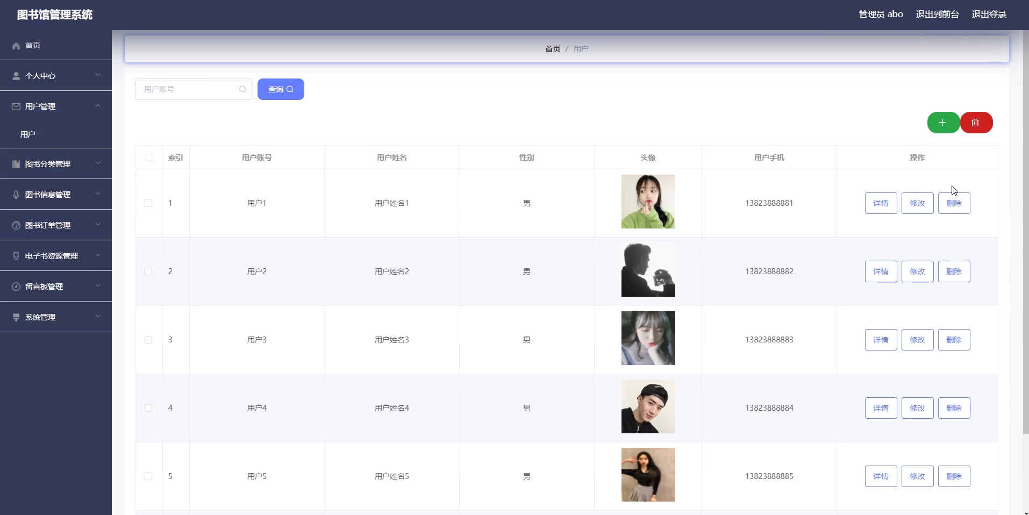Screen dimensions: 1029x515
Task: Click avatar thumbnail of 用户4
Action: coord(648,406)
